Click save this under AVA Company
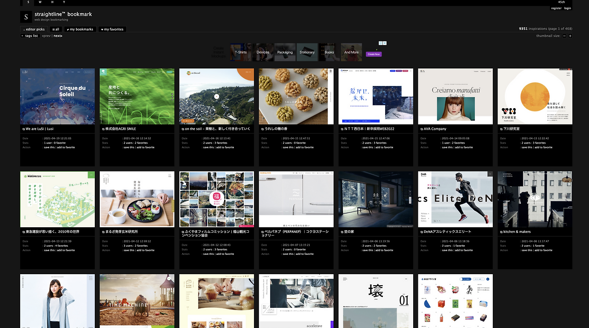This screenshot has width=589, height=328. pos(447,148)
